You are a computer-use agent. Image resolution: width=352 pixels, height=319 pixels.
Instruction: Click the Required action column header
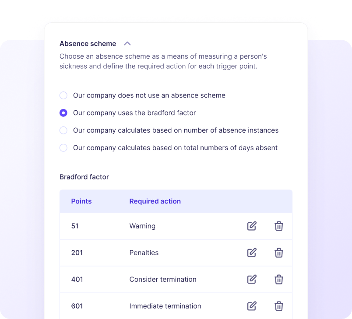[155, 201]
